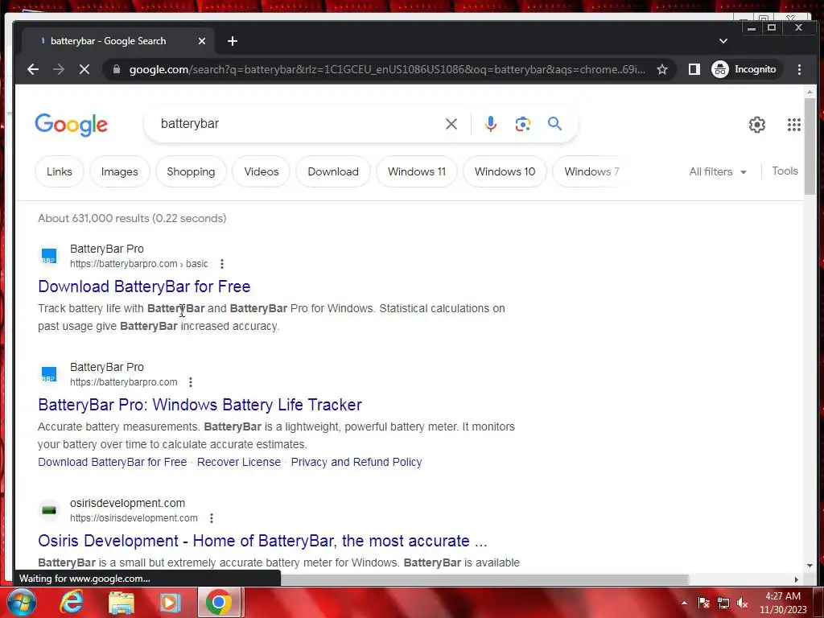Viewport: 824px width, 618px height.
Task: Click the osirisdevelopment.com site favicon
Action: point(49,510)
